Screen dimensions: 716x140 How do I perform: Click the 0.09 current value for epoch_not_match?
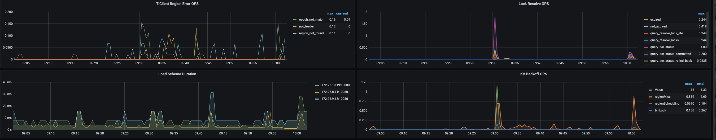347,20
